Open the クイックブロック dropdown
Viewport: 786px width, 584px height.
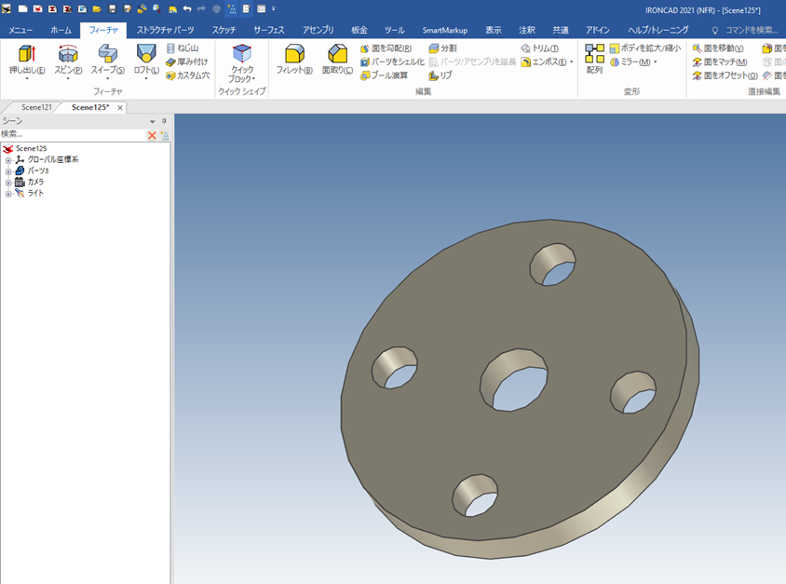click(253, 80)
